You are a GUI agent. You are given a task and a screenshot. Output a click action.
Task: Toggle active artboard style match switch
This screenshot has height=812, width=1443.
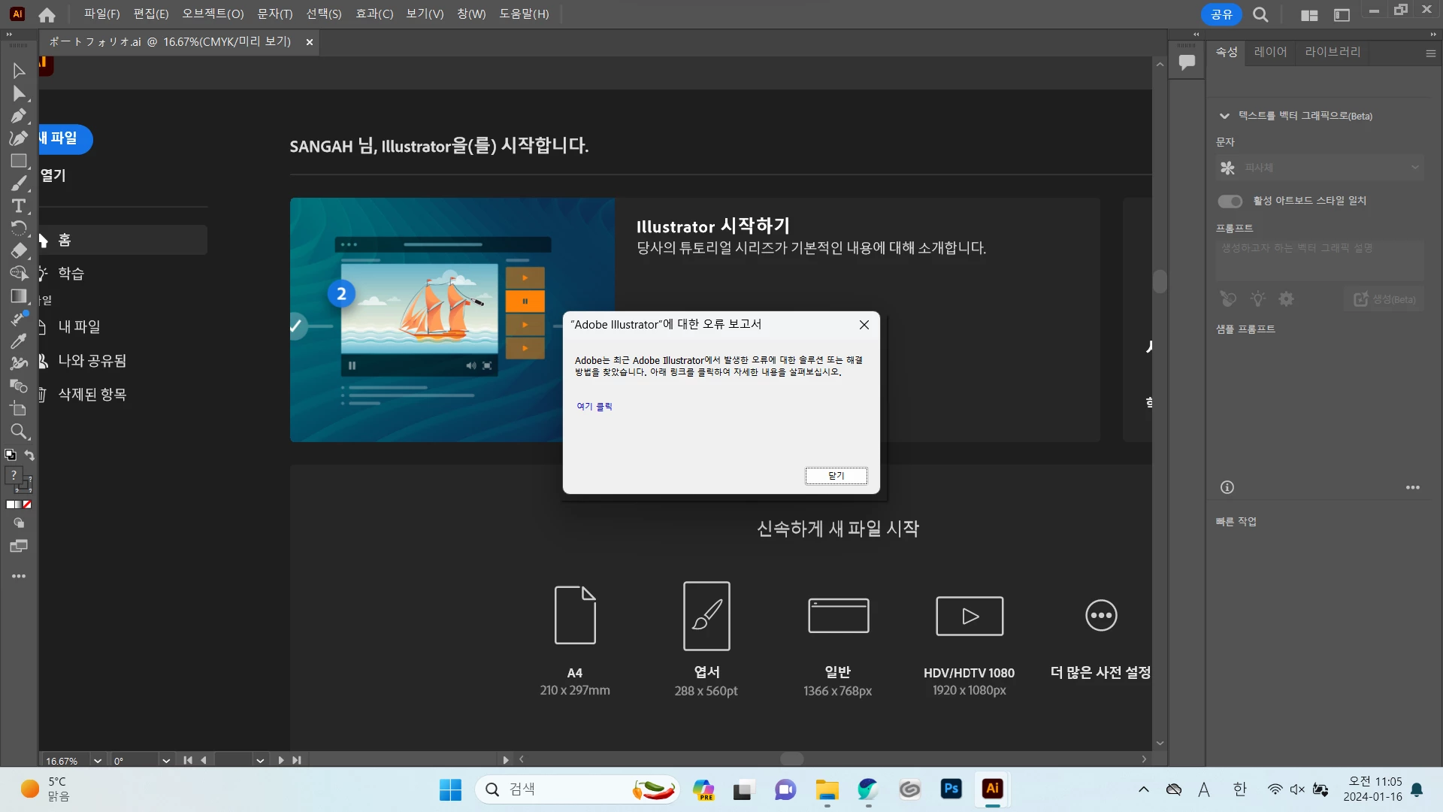[x=1230, y=201]
